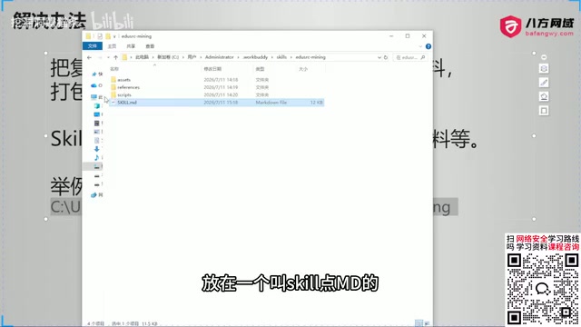
Task: Open Music note item in sidebar
Action: (97, 158)
